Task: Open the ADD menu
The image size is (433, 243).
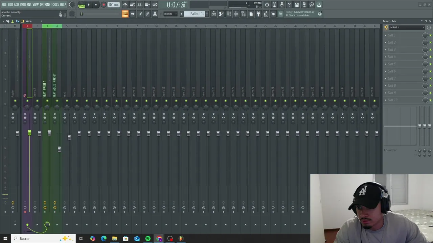Action: pos(16,5)
